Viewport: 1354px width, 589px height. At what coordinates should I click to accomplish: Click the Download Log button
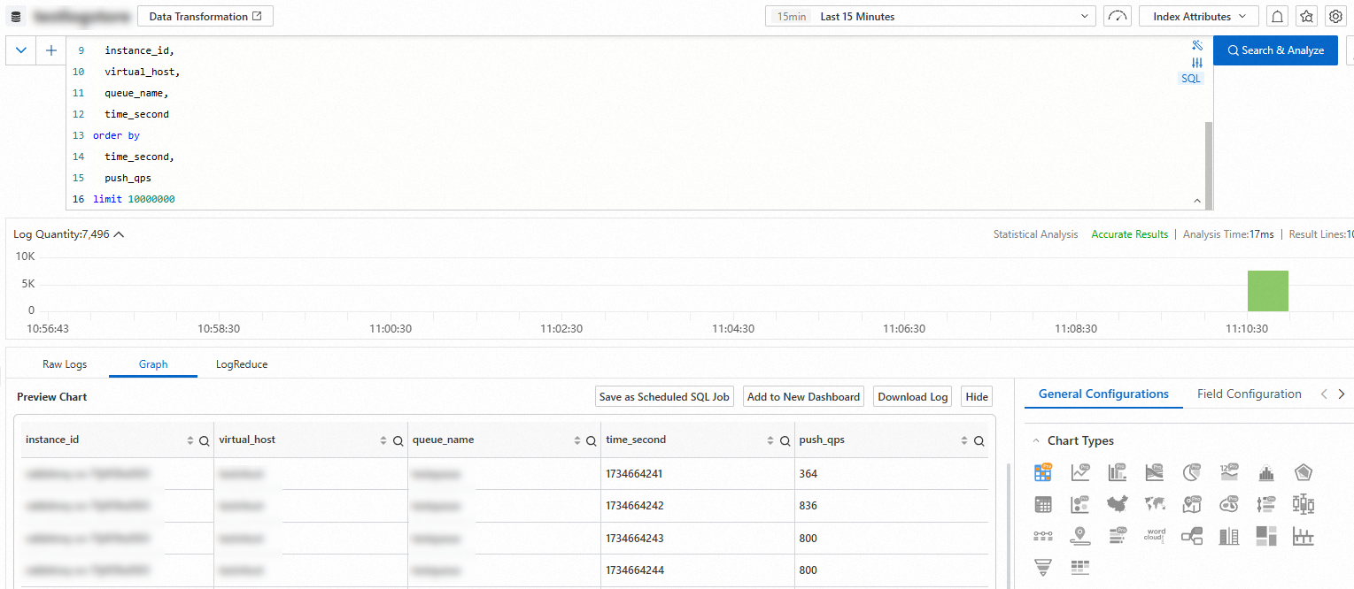coord(913,397)
